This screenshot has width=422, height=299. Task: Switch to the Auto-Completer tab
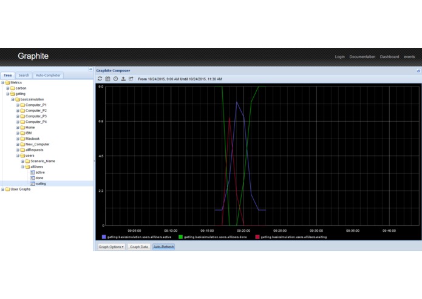pyautogui.click(x=48, y=75)
